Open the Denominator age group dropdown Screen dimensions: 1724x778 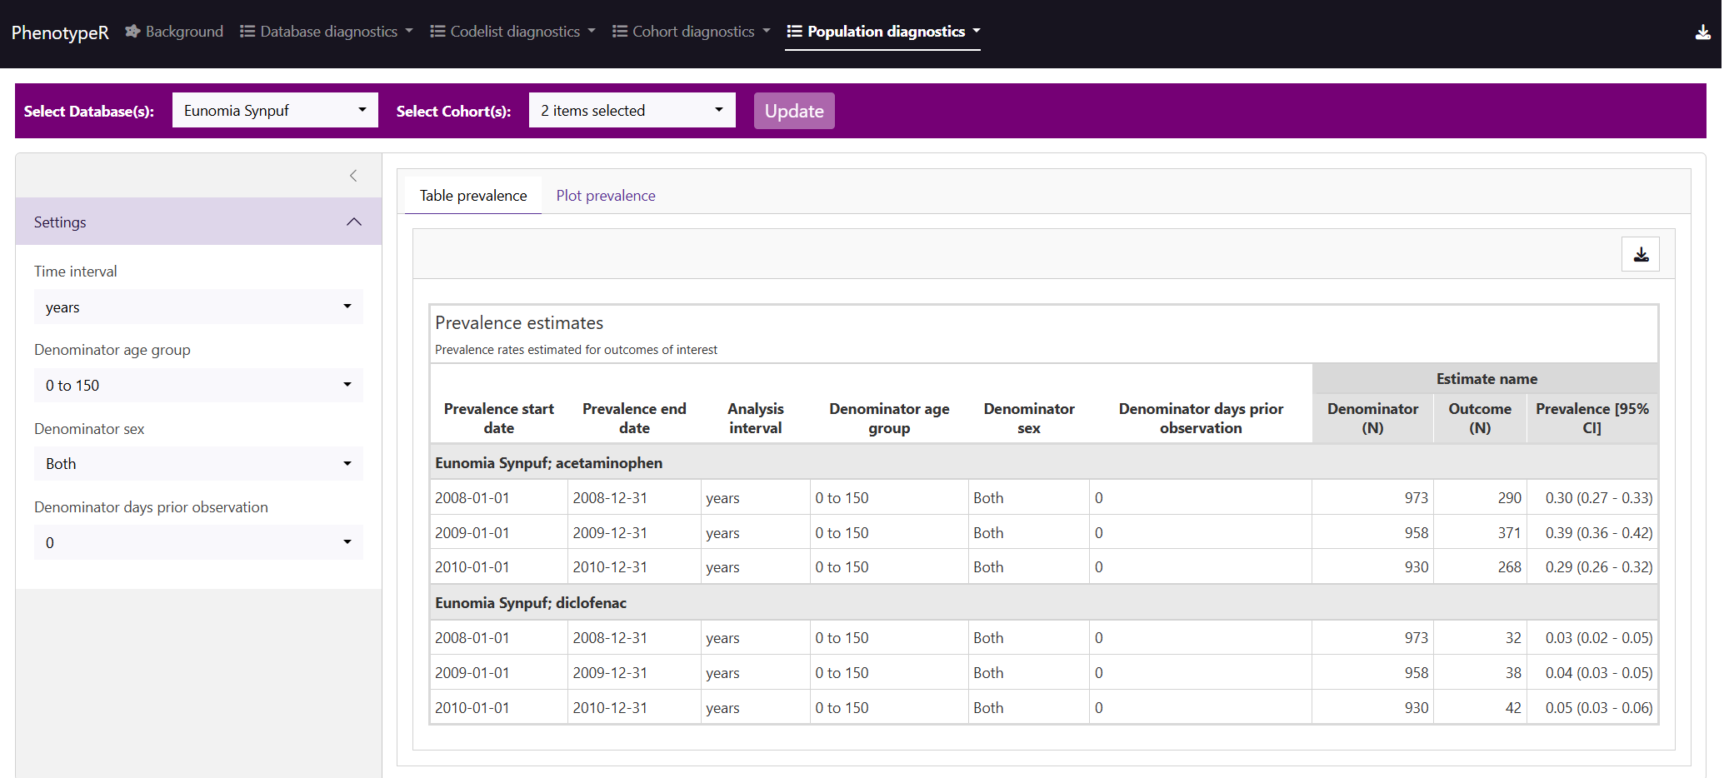pos(198,386)
